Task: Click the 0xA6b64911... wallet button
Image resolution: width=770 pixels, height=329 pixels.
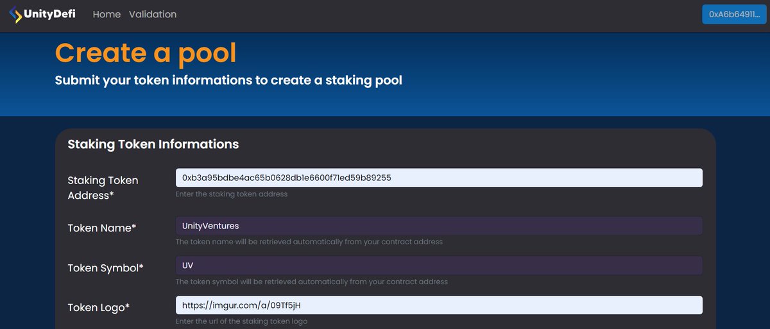Action: pos(733,14)
